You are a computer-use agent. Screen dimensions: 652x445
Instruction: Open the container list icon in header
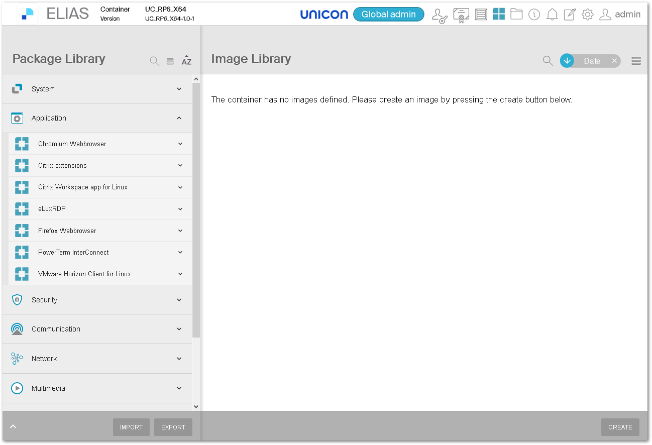[481, 15]
